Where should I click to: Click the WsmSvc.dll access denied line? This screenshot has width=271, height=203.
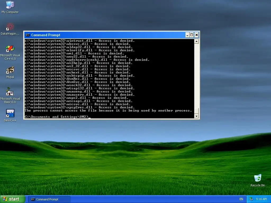78,82
